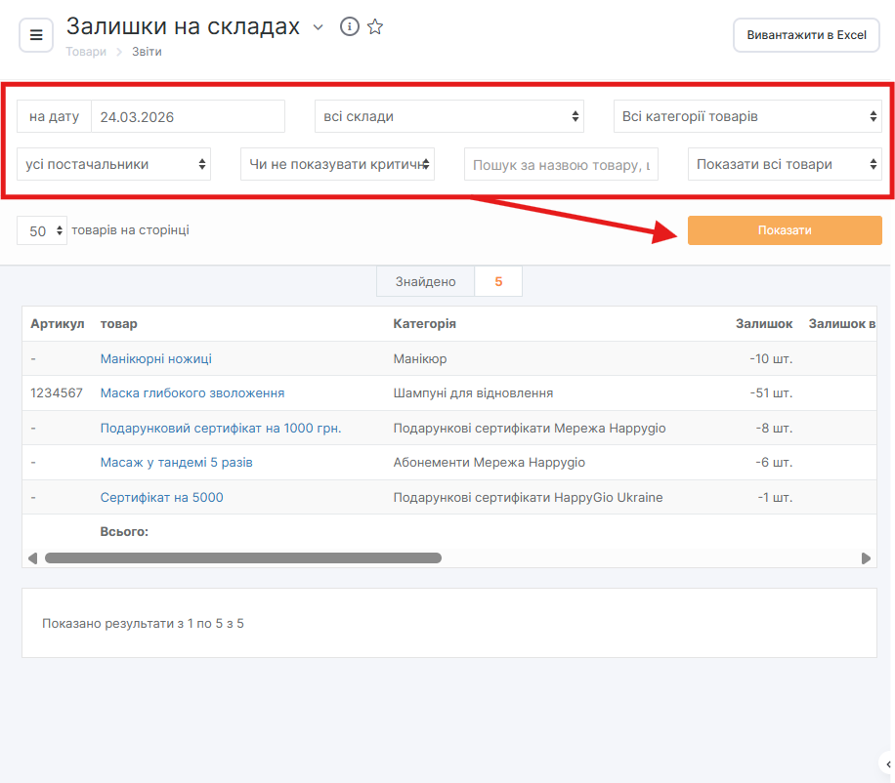The width and height of the screenshot is (895, 783).
Task: Click the info circle icon
Action: pyautogui.click(x=350, y=27)
